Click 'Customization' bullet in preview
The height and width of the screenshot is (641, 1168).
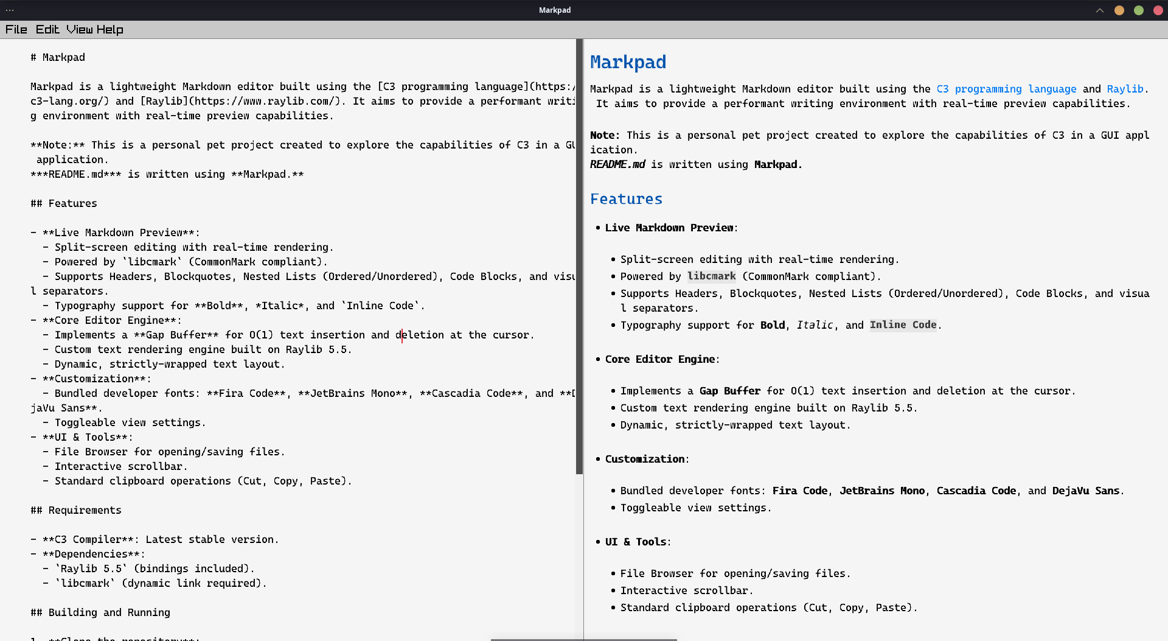point(645,459)
